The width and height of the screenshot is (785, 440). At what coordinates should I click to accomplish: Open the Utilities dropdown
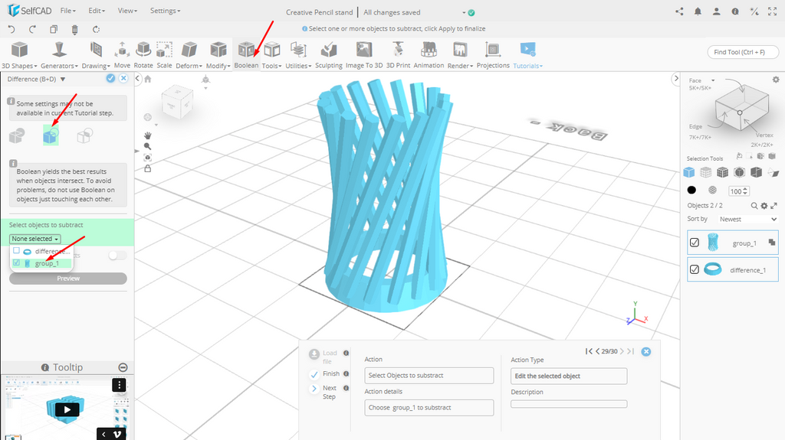point(298,55)
